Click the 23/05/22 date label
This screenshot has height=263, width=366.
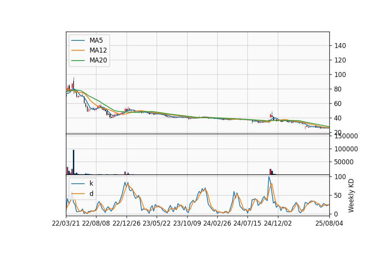157,223
